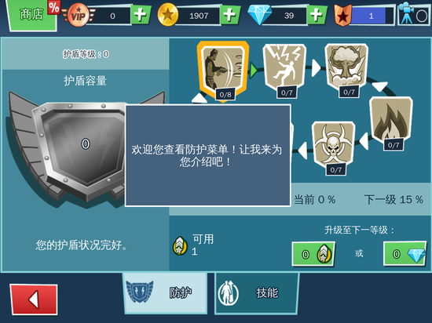Add VIP points with plus button
Viewport: 432px width, 323px height.
click(x=141, y=15)
